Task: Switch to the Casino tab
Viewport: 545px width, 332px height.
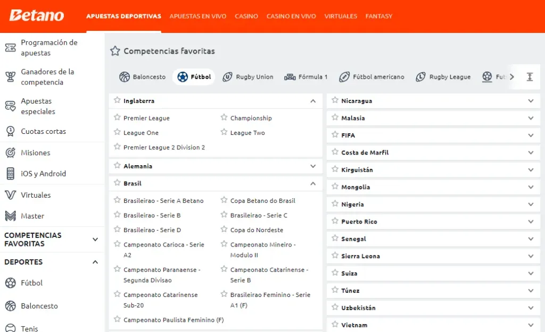Action: click(x=246, y=16)
